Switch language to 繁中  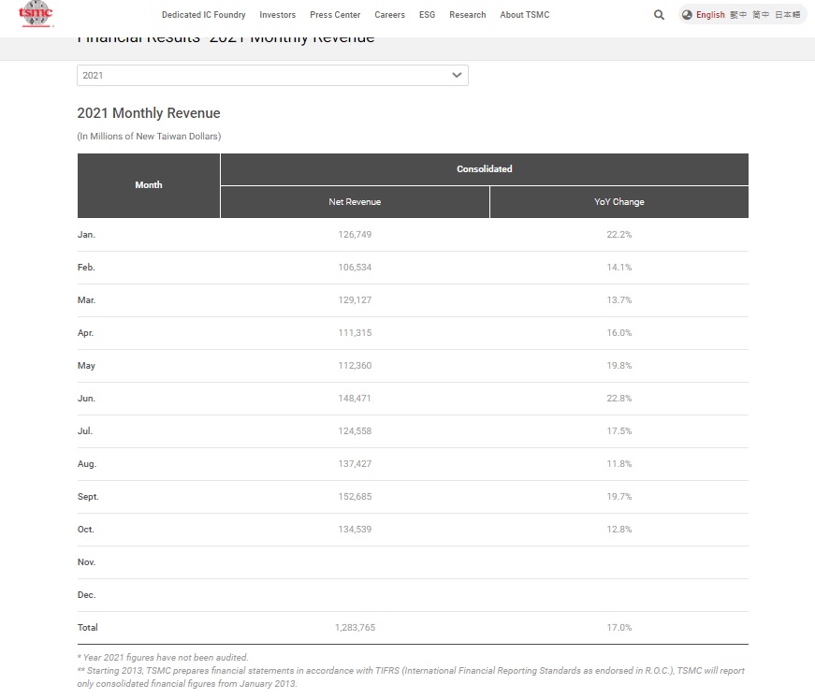tap(738, 15)
